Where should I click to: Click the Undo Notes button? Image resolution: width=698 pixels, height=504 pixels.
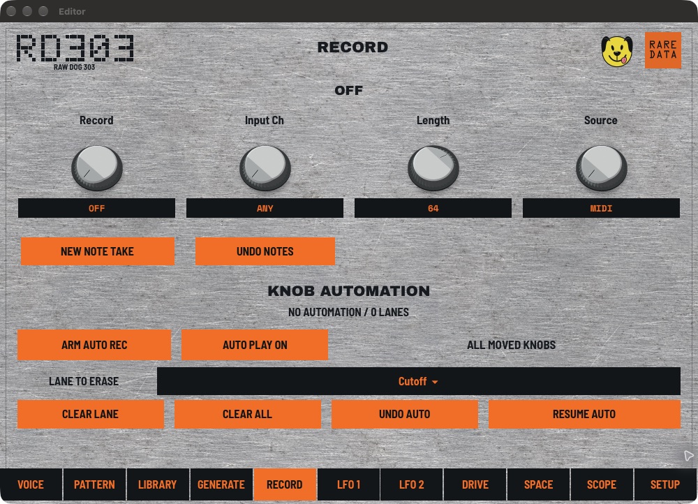(265, 251)
